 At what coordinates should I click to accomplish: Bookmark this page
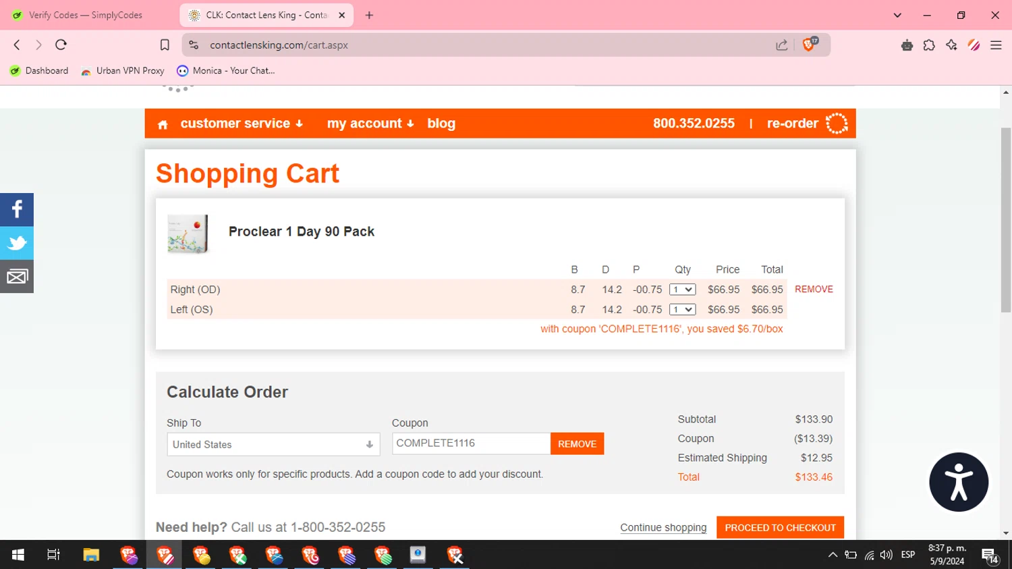(165, 45)
